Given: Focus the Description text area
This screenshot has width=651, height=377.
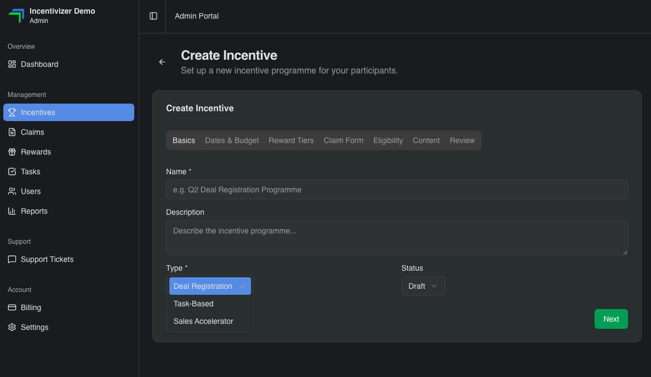Looking at the screenshot, I should pyautogui.click(x=397, y=238).
